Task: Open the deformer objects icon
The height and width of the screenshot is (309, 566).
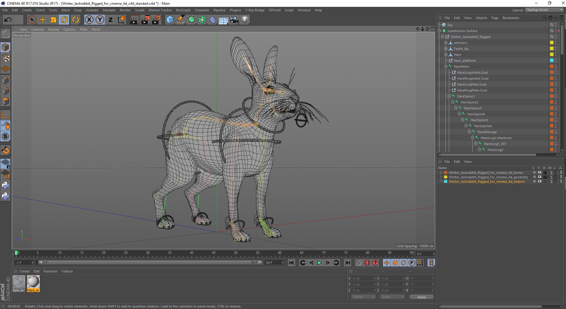Action: [x=213, y=20]
